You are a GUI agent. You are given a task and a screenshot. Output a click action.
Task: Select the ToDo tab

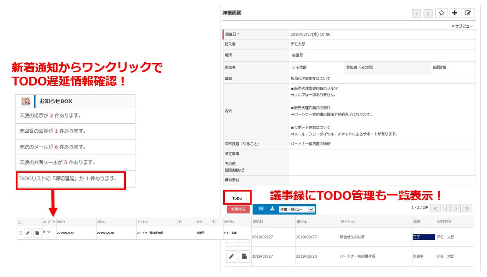237,198
